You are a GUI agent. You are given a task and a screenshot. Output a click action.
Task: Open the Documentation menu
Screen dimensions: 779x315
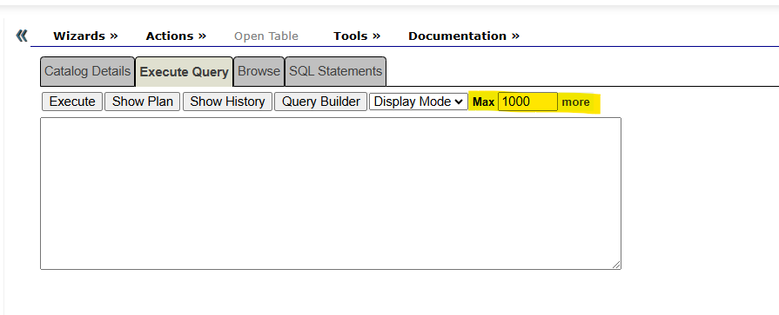pos(464,36)
